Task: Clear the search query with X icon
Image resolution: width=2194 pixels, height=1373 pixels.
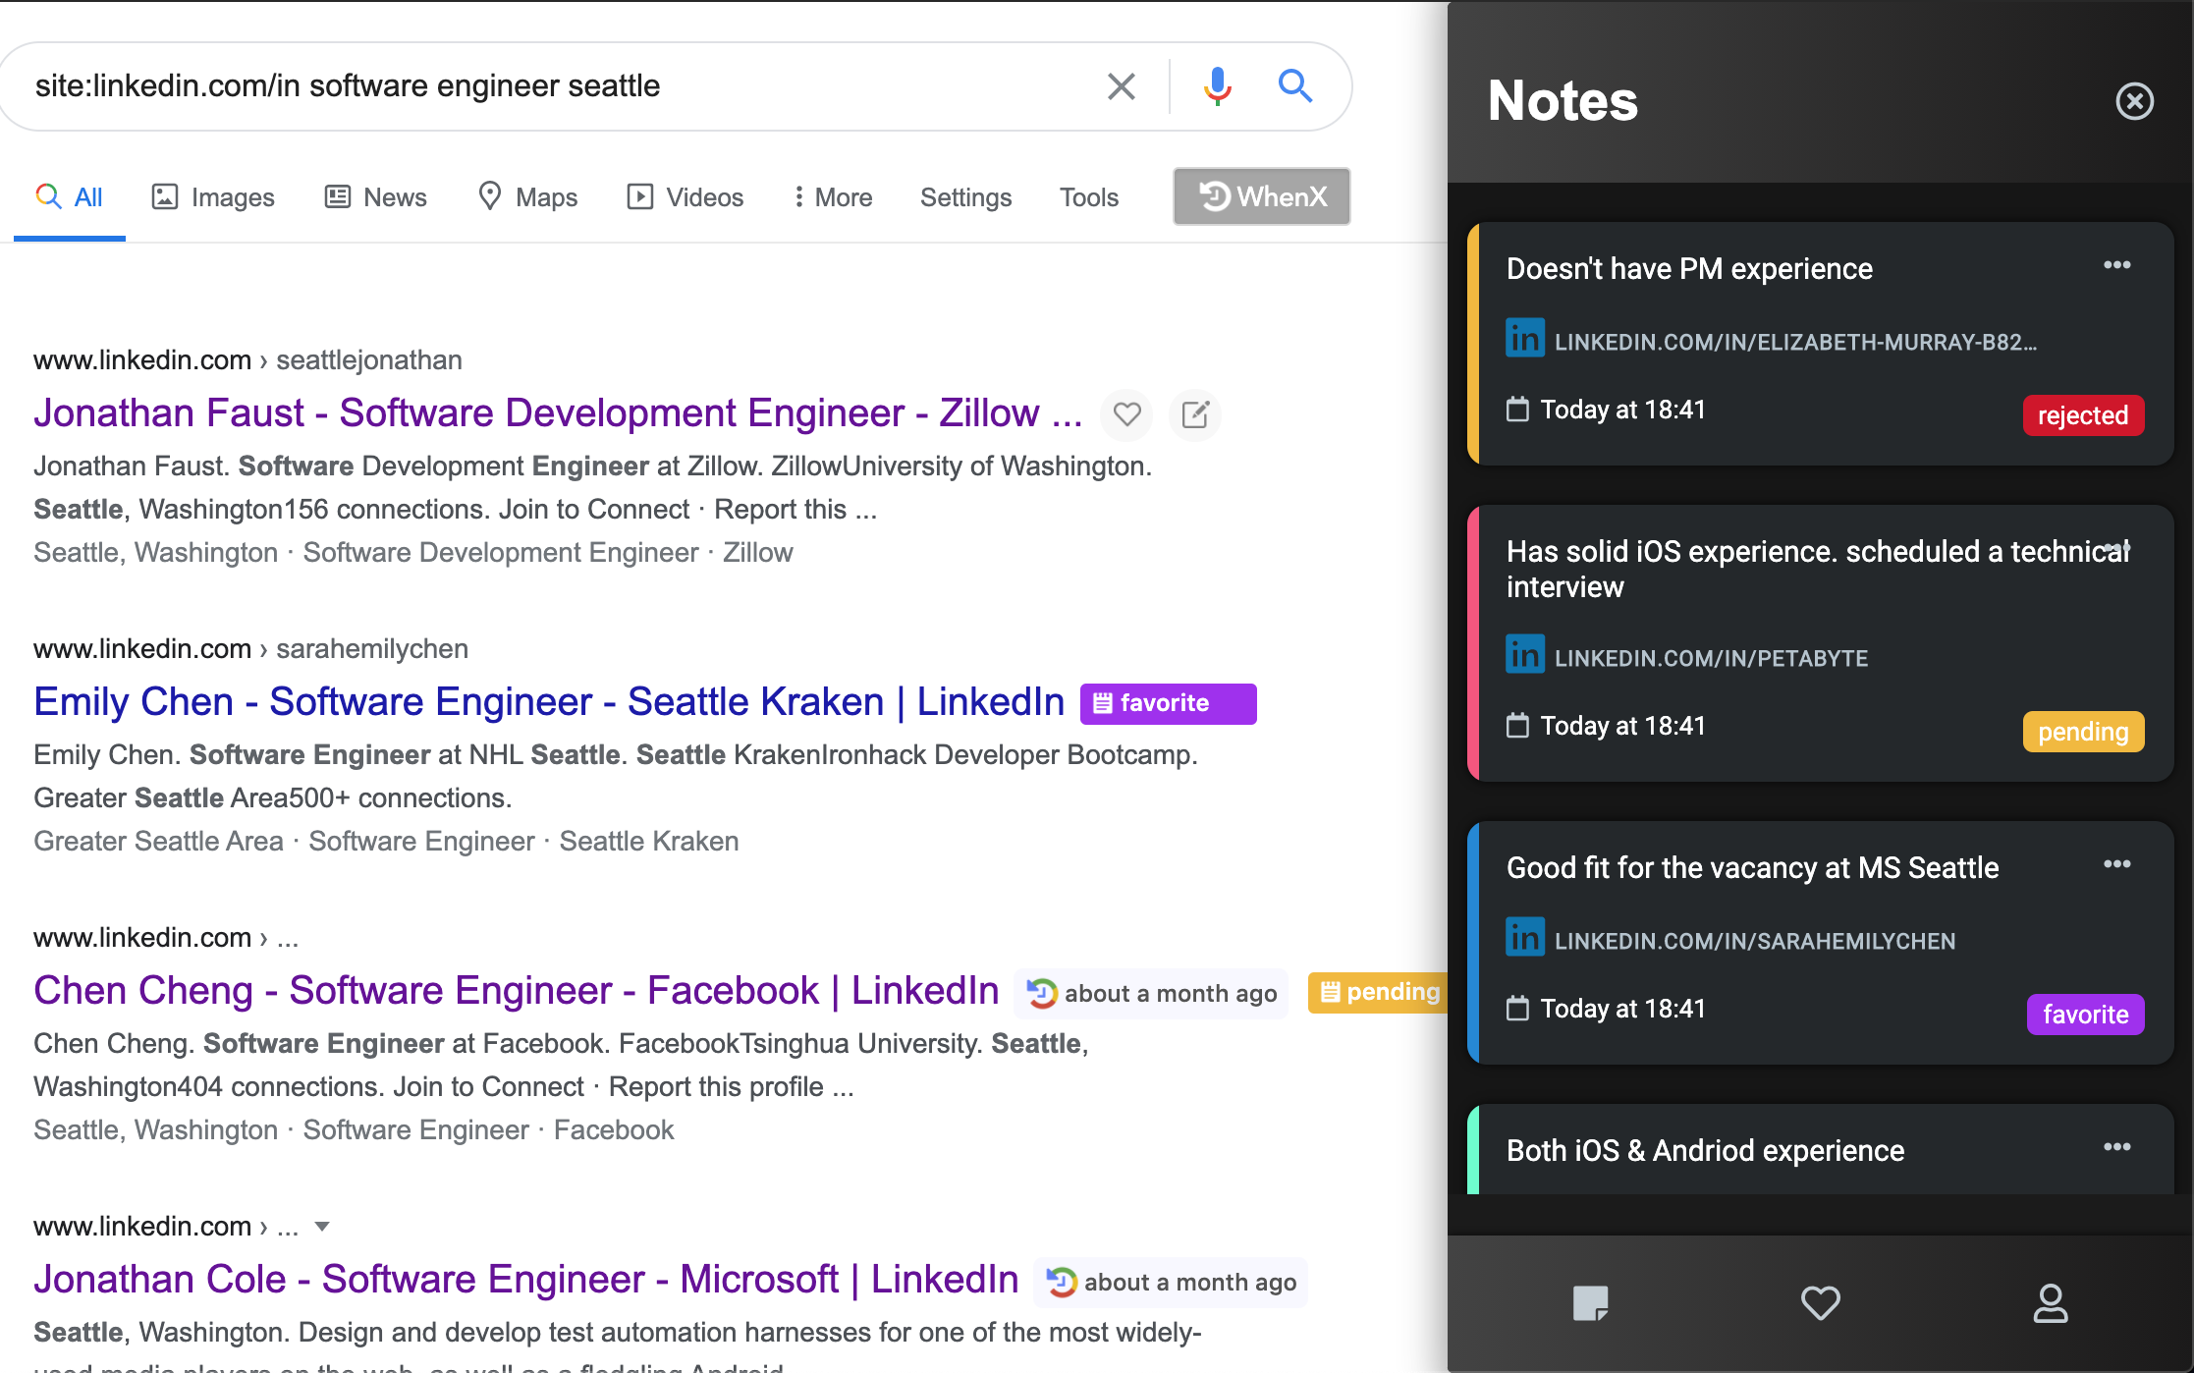Action: (1121, 86)
